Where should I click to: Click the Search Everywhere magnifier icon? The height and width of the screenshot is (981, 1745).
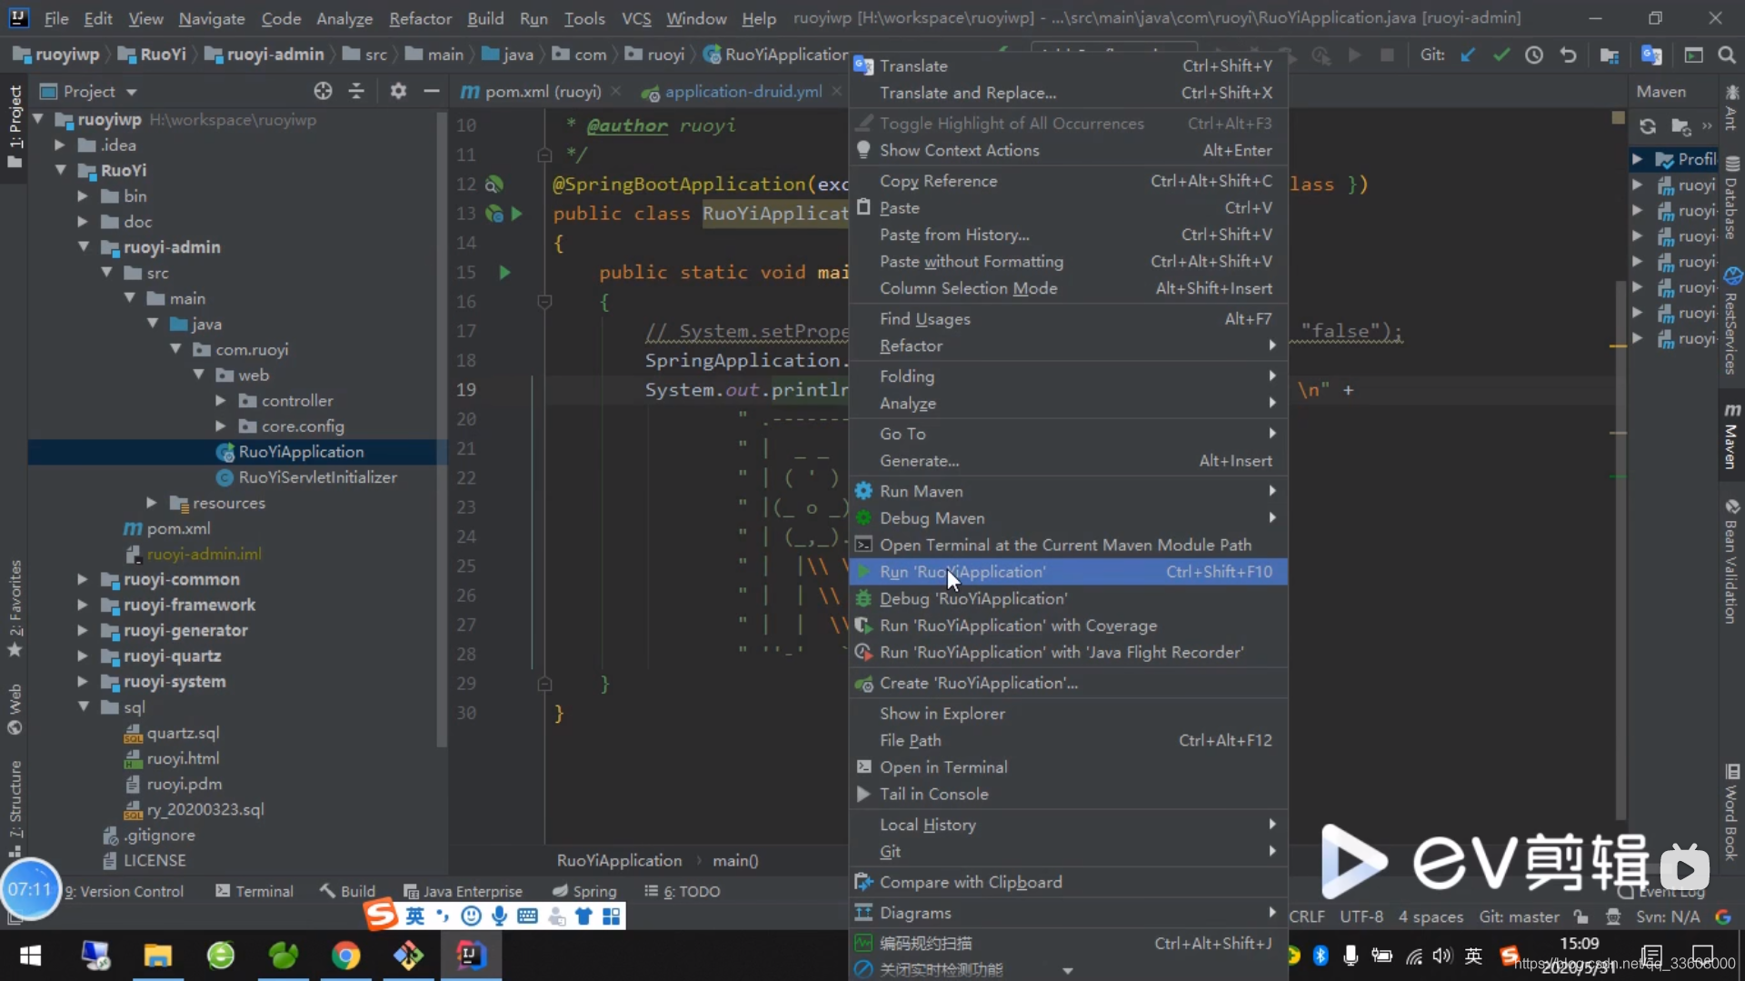(x=1727, y=55)
